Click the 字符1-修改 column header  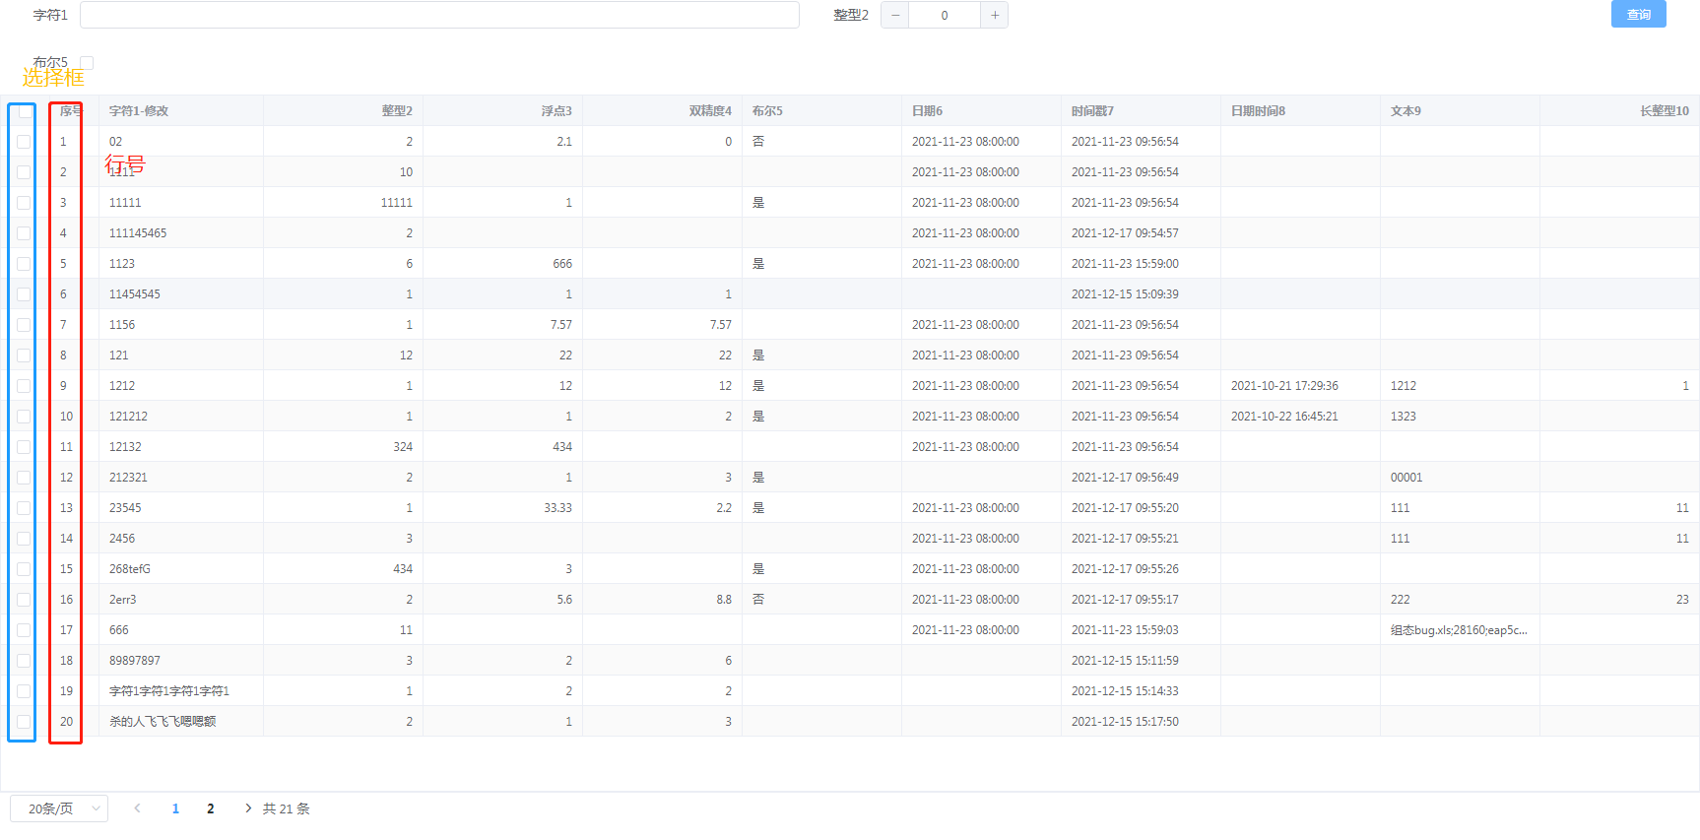click(139, 111)
